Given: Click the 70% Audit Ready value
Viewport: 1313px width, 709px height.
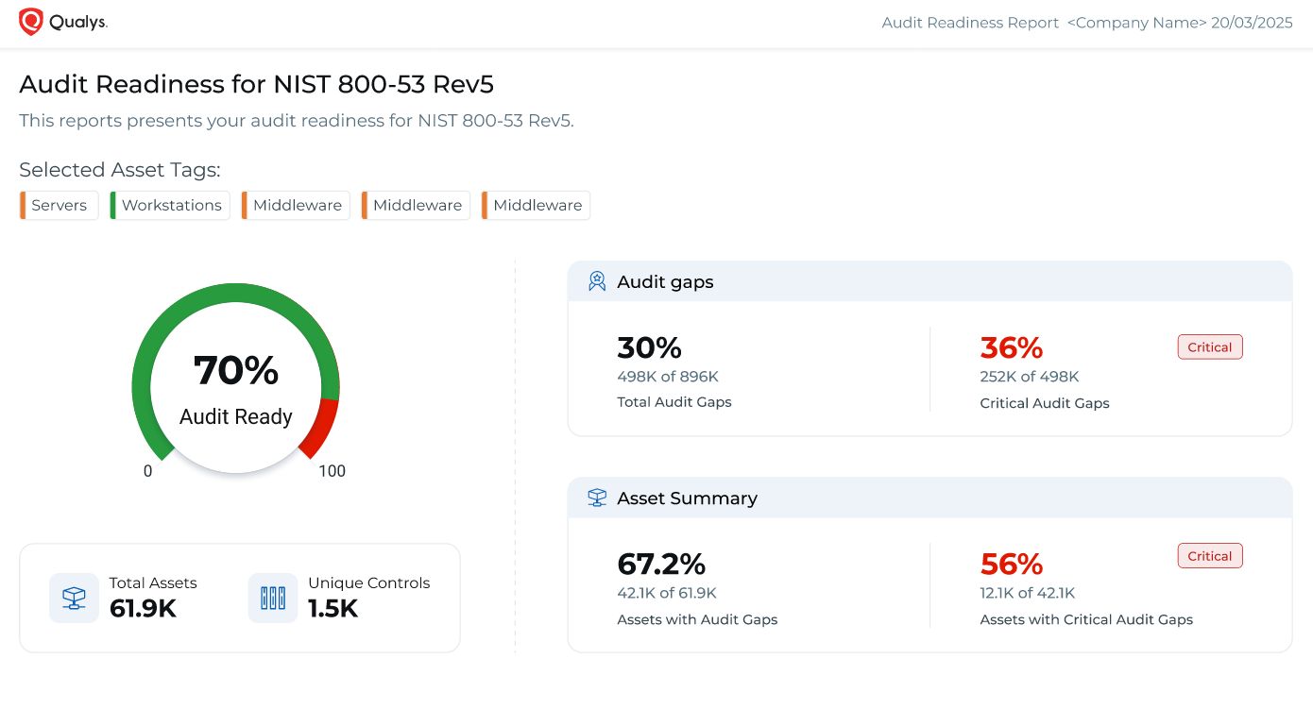Looking at the screenshot, I should 236,371.
